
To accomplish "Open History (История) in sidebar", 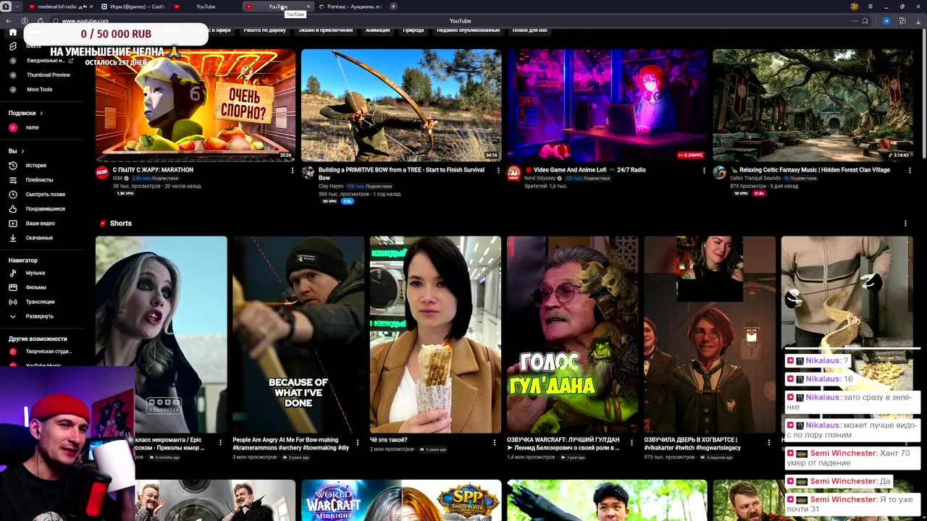I will click(29, 166).
